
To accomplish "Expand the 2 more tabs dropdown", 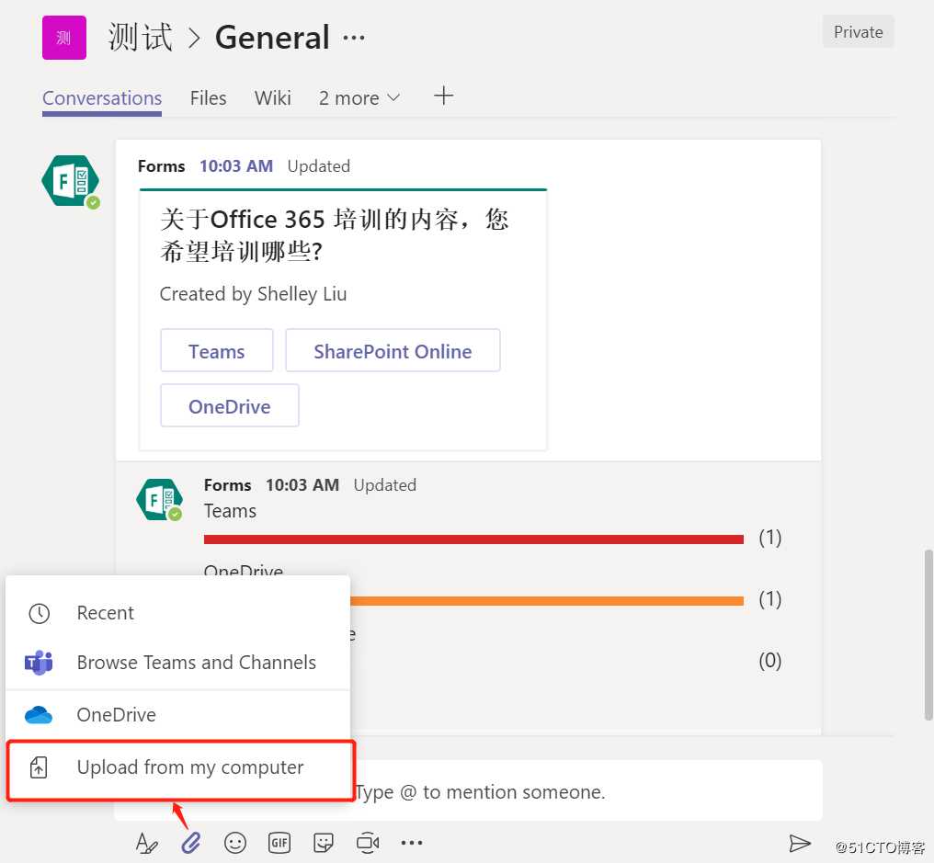I will tap(359, 97).
